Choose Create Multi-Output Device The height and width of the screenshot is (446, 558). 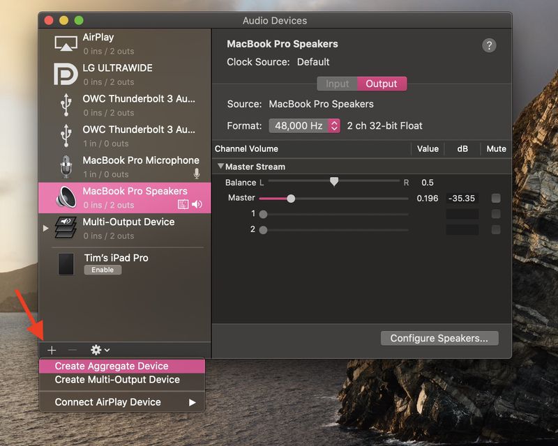[121, 380]
